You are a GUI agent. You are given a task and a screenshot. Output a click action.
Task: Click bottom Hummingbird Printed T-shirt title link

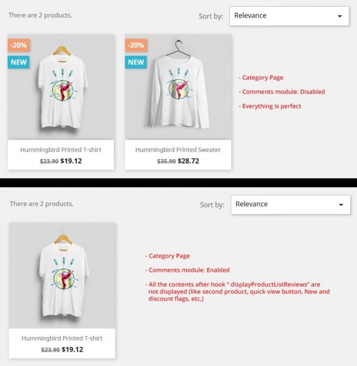pyautogui.click(x=62, y=338)
